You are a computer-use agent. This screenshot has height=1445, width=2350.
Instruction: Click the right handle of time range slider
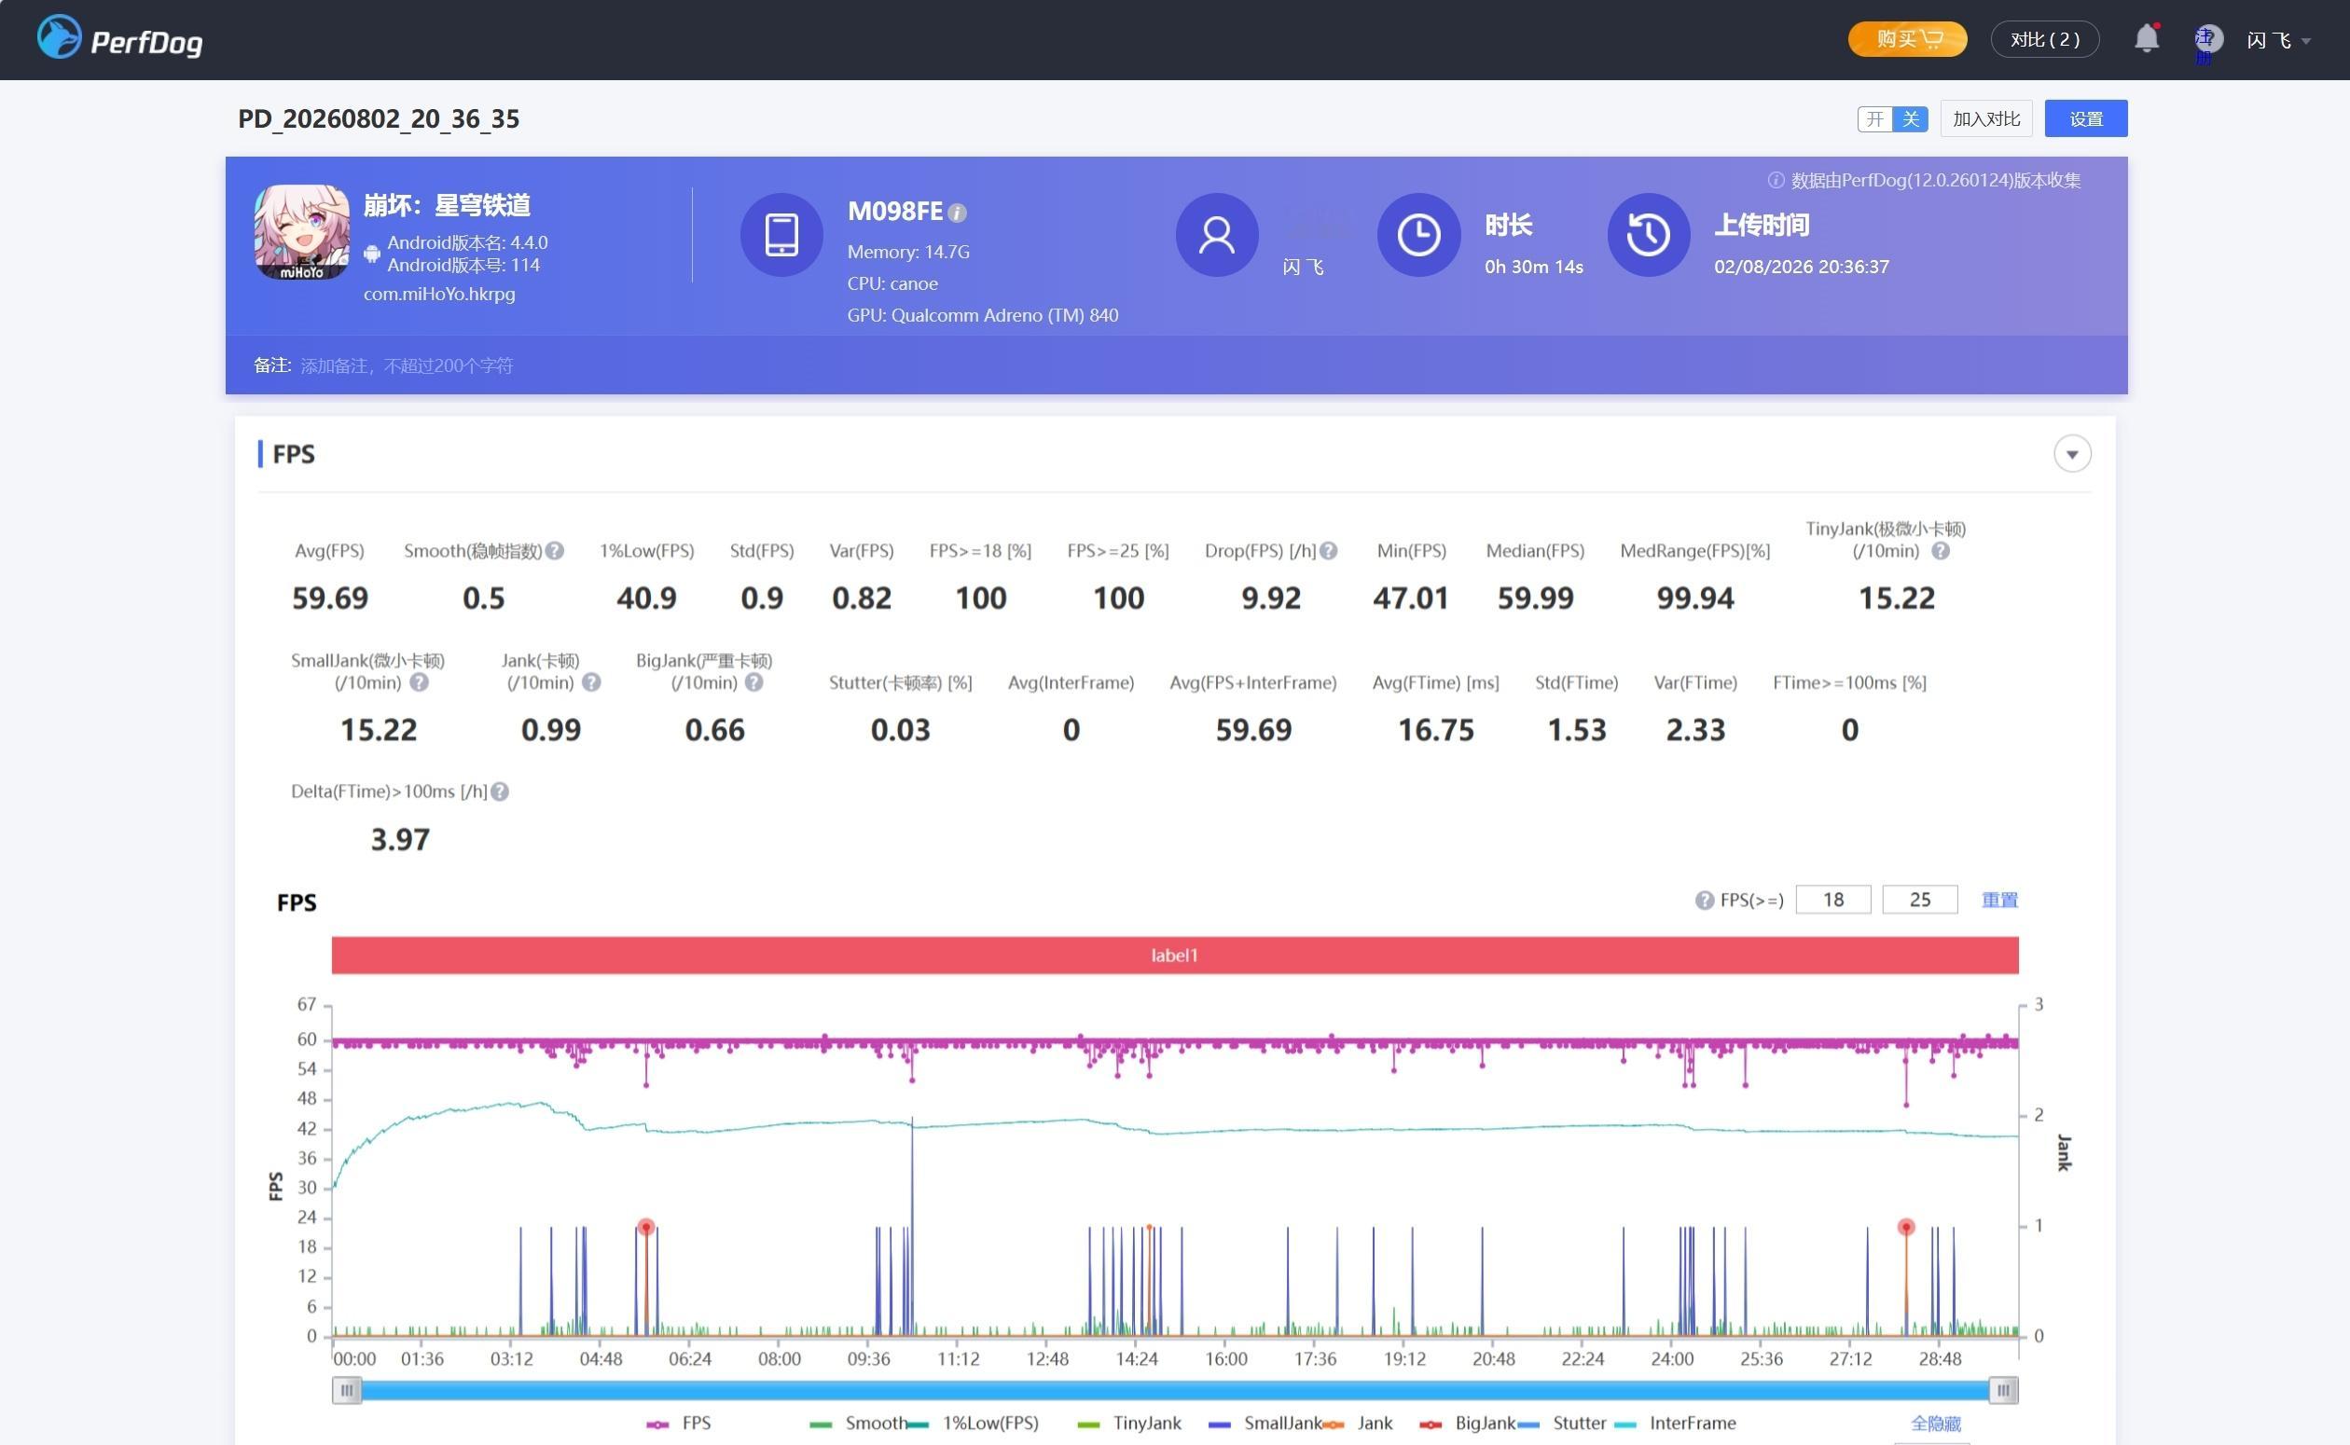(x=2003, y=1391)
